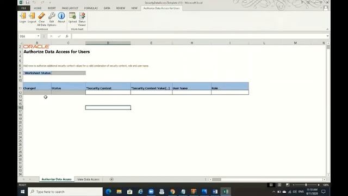Open the FILE tab
The height and width of the screenshot is (196, 348).
[24, 8]
